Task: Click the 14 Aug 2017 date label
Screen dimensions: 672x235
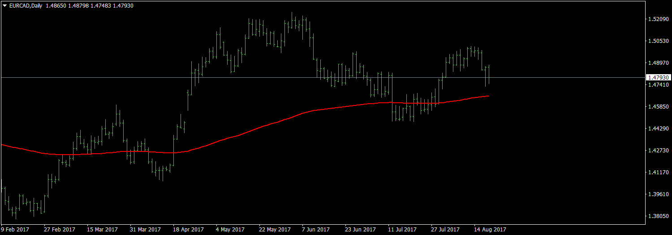Action: 490,230
